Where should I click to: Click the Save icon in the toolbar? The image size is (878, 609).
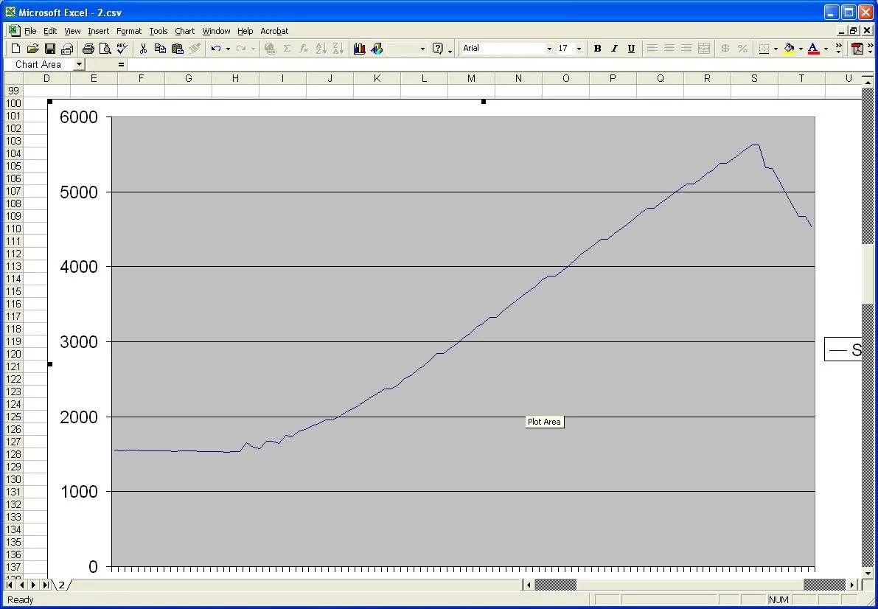pos(50,49)
